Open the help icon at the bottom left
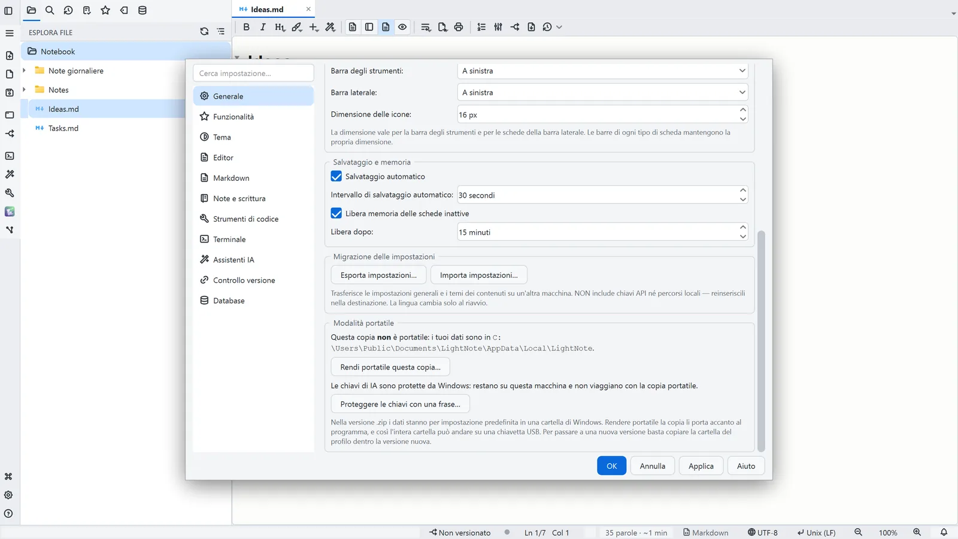This screenshot has height=539, width=958. (x=8, y=514)
